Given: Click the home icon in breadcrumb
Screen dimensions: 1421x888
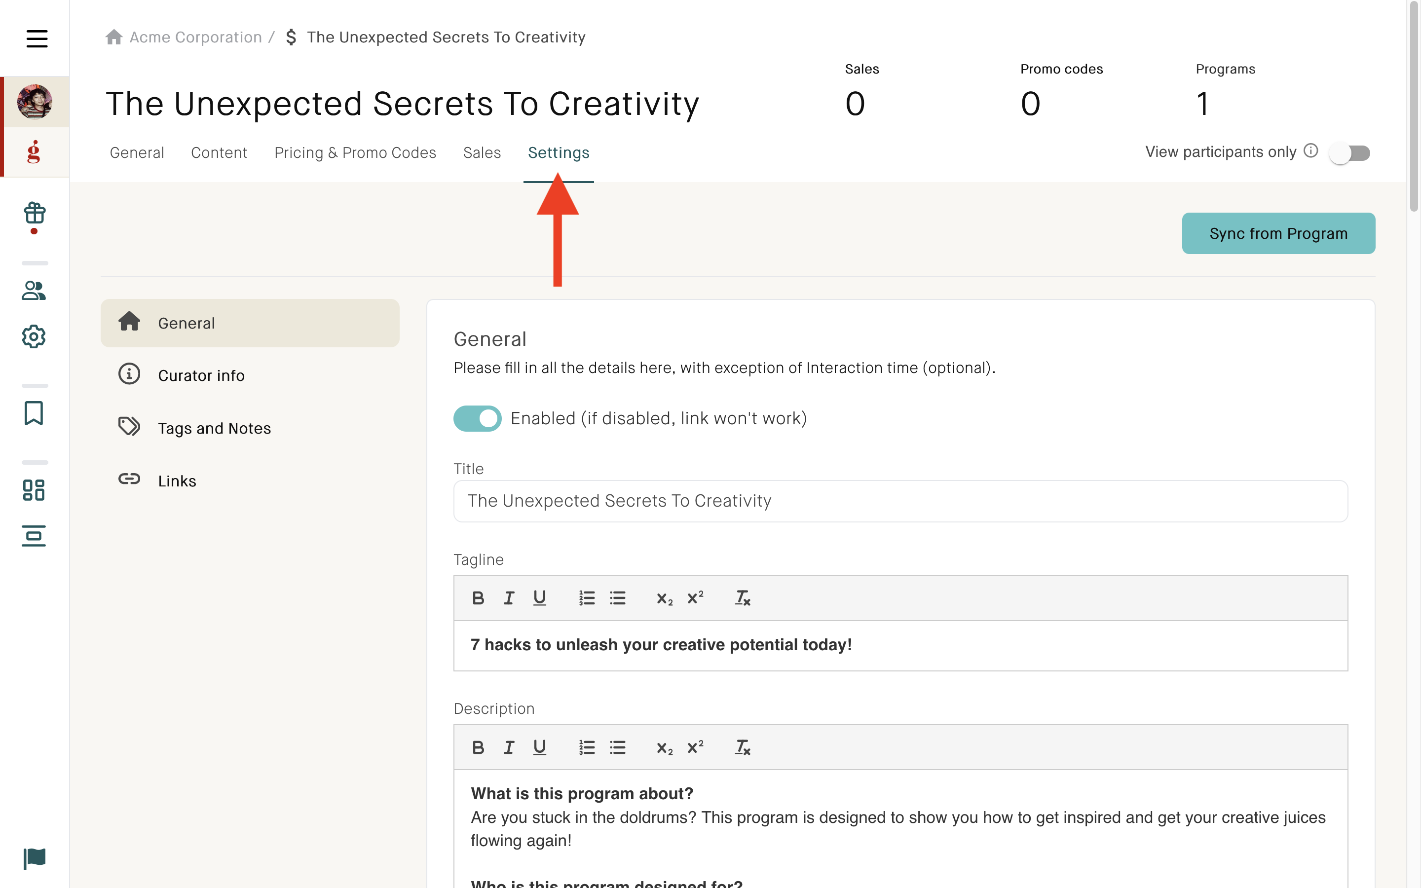Looking at the screenshot, I should 114,37.
